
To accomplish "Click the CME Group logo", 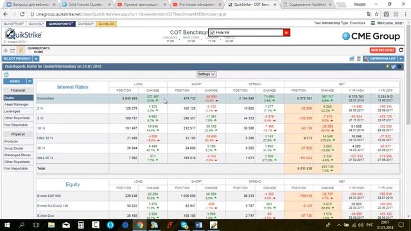I will [x=371, y=36].
